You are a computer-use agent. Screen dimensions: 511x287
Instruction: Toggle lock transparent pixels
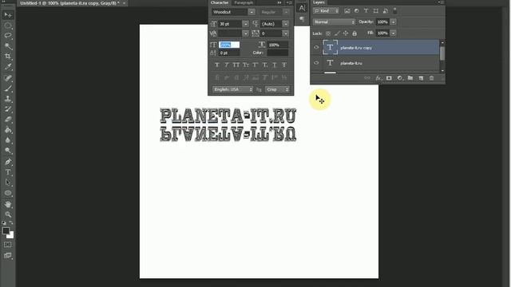point(328,33)
